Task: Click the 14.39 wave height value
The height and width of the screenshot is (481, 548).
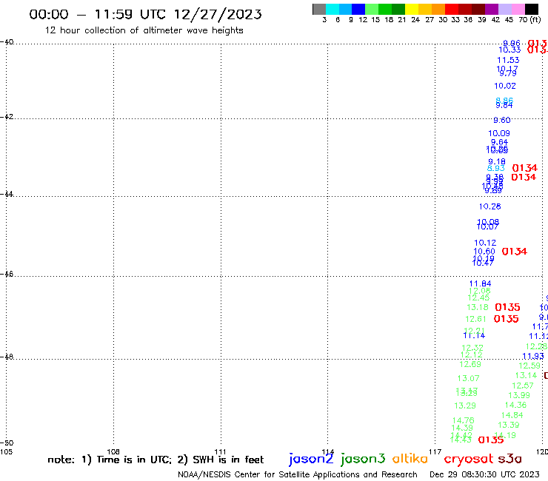Action: coord(462,428)
